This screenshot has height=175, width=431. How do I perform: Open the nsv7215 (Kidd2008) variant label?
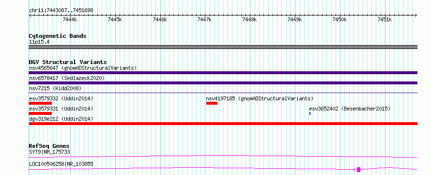(x=55, y=88)
